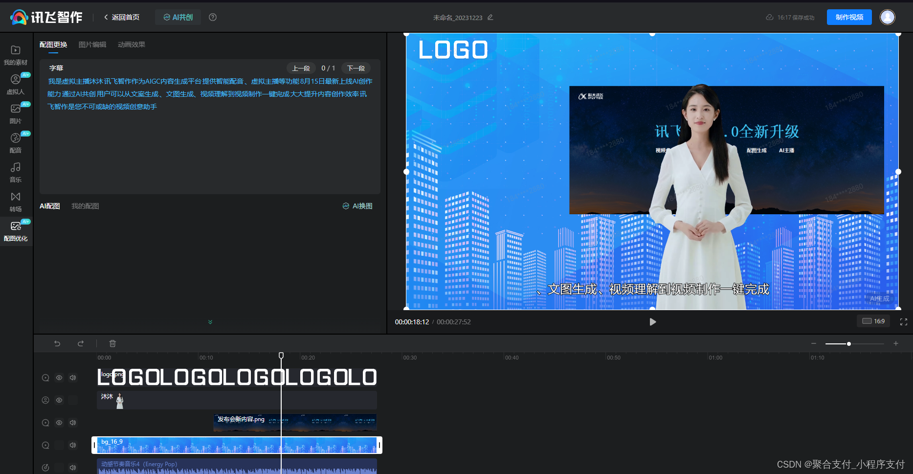Image resolution: width=913 pixels, height=474 pixels.
Task: Click the current time 00:00:18:12 display
Action: coord(412,322)
